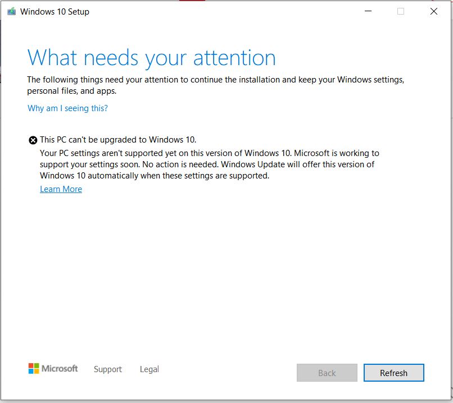
Task: Click the 'Your PC settings aren't supported' paragraph
Action: 210,164
